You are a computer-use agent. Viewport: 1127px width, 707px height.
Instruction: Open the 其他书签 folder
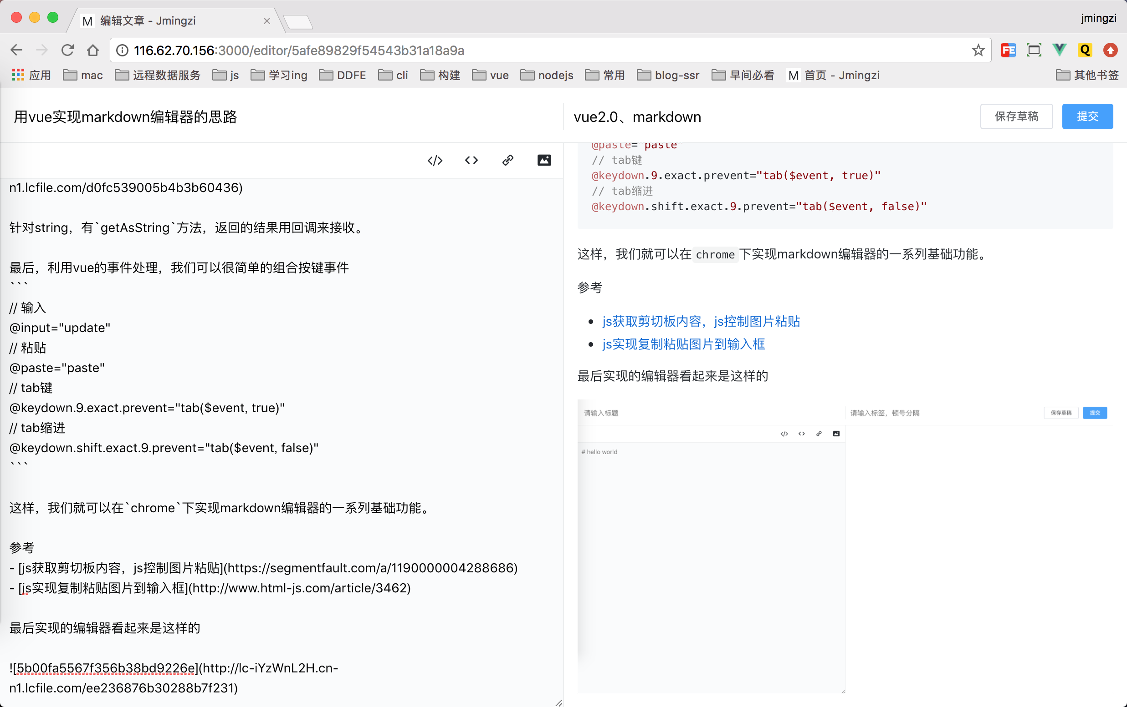click(x=1087, y=75)
